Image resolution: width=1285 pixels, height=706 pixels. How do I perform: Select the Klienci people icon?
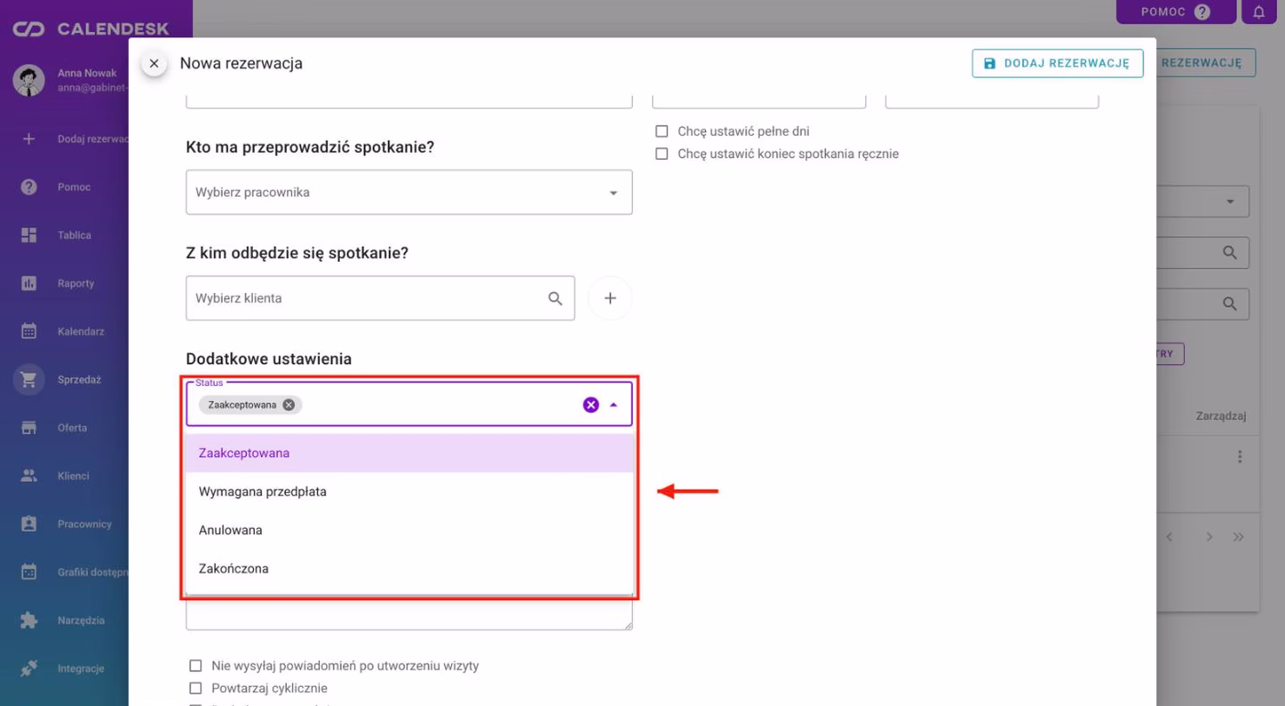[x=29, y=476]
